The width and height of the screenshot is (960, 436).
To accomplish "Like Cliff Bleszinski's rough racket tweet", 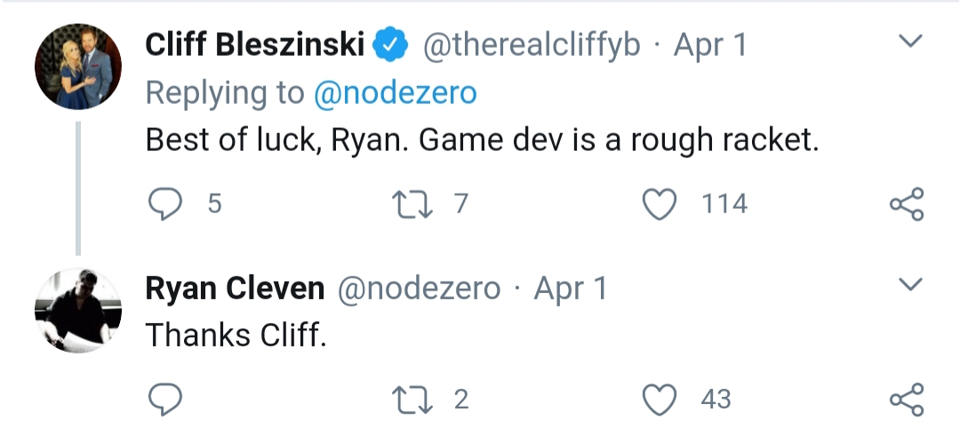I will point(660,205).
